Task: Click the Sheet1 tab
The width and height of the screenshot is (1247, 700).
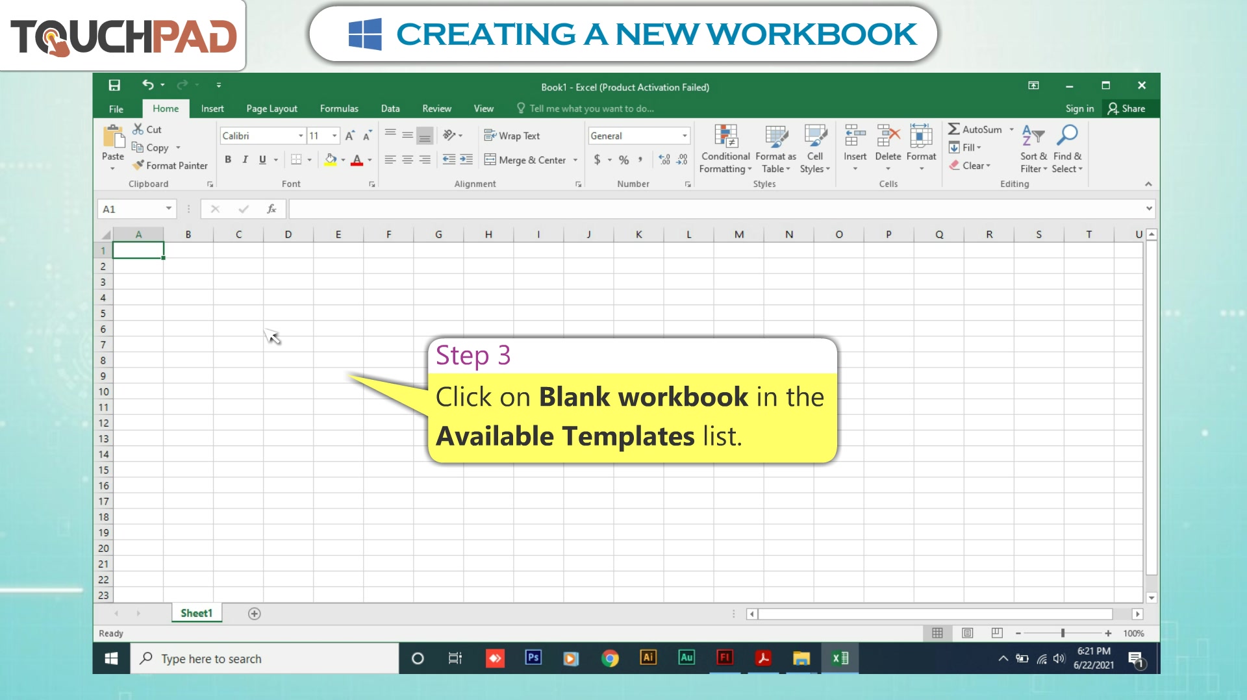Action: pos(197,613)
